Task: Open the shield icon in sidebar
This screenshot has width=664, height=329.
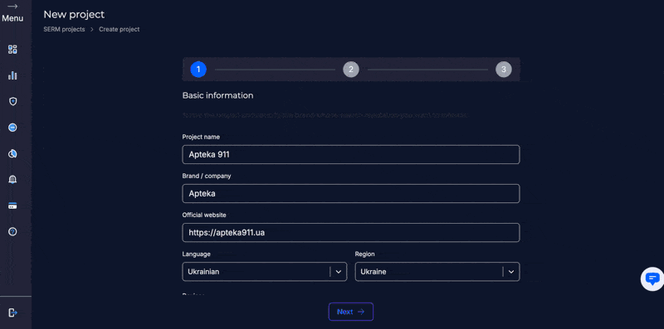Action: 12,101
